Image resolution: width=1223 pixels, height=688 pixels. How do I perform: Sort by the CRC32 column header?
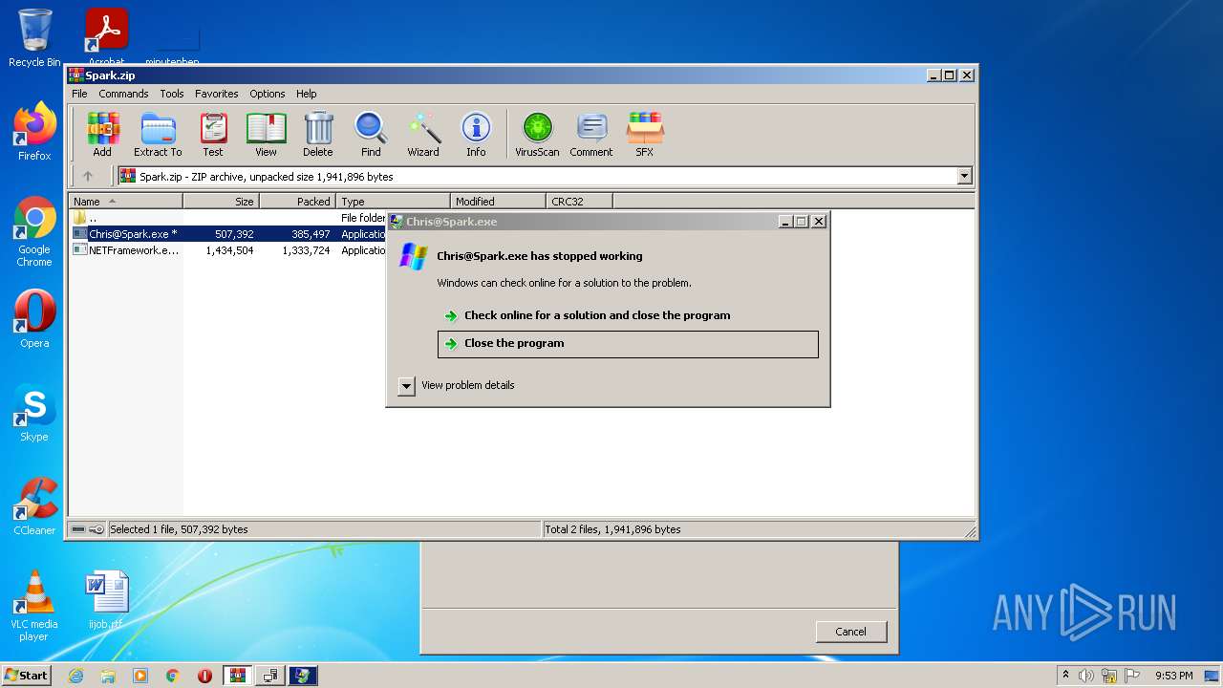click(579, 202)
